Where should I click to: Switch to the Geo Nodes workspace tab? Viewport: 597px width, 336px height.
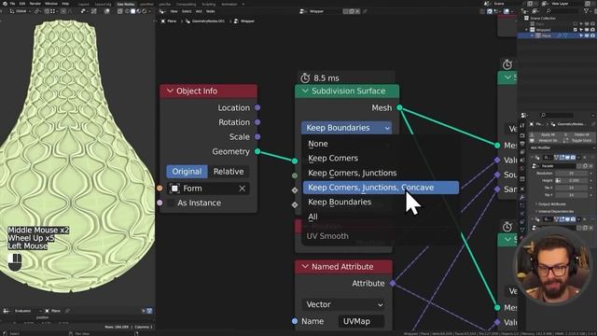126,4
